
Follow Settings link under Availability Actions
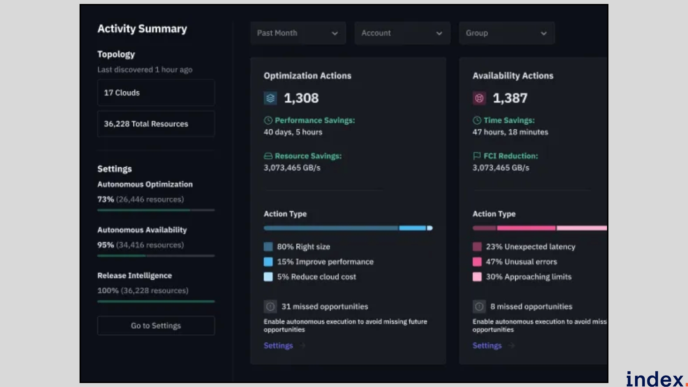pos(487,345)
